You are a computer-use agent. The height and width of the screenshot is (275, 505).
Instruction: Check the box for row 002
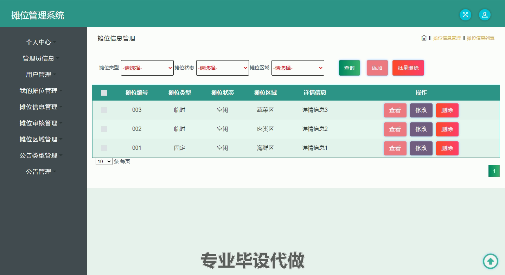coord(104,129)
